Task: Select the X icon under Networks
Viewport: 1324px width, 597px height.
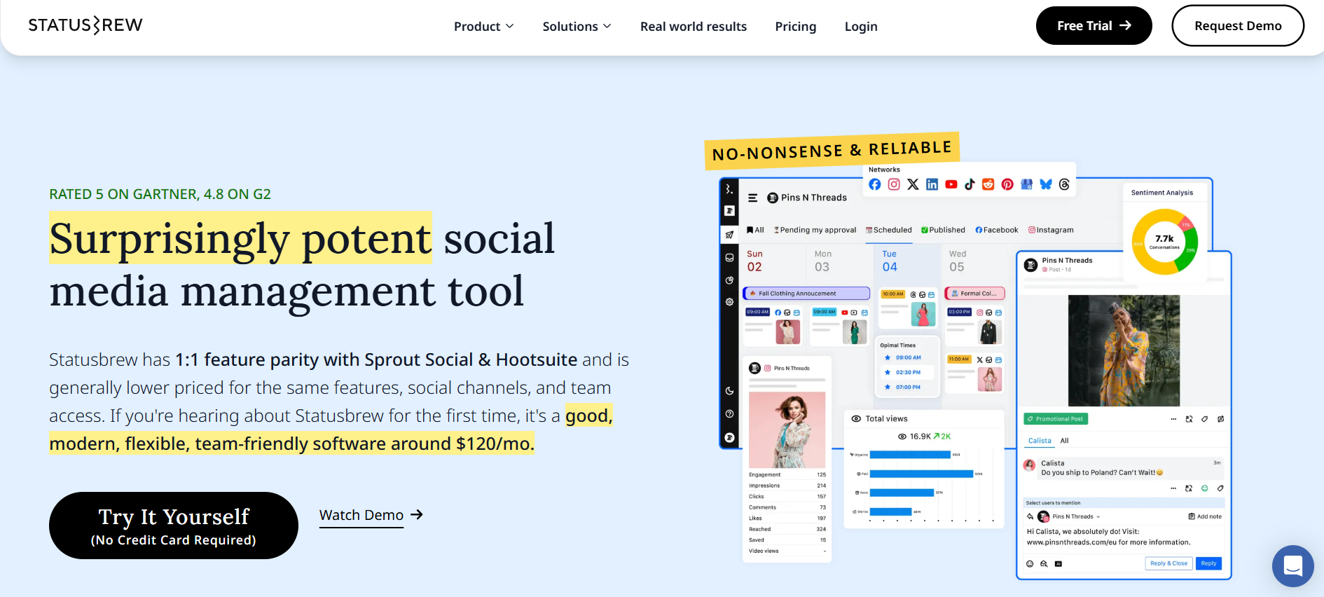Action: 913,184
